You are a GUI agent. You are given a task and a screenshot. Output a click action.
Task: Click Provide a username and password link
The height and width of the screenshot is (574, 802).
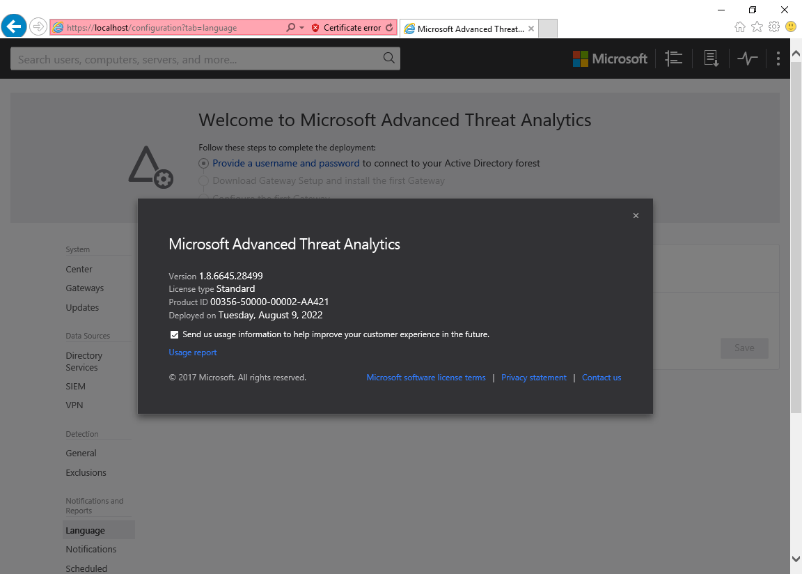pyautogui.click(x=286, y=163)
